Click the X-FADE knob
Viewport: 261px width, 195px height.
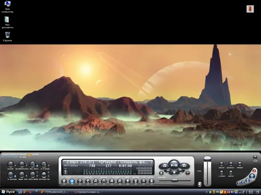point(44,164)
